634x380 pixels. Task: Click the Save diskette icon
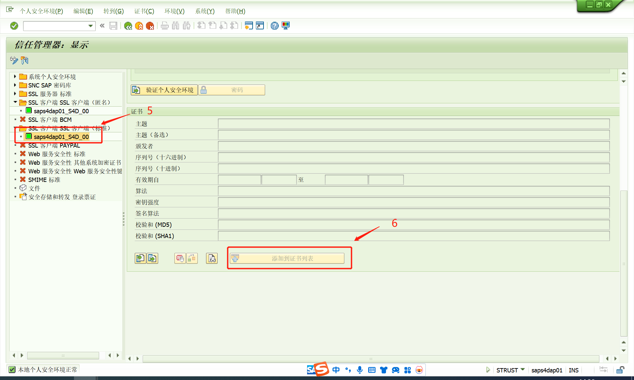tap(113, 26)
